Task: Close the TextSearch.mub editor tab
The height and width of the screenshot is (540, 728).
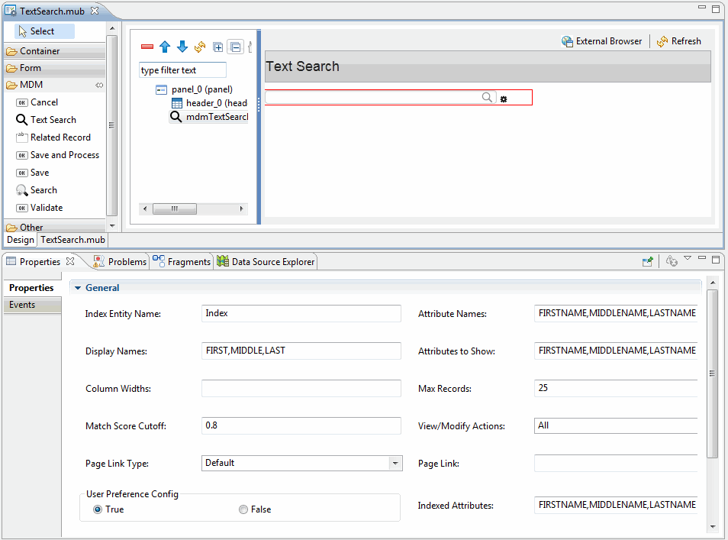Action: click(x=95, y=11)
